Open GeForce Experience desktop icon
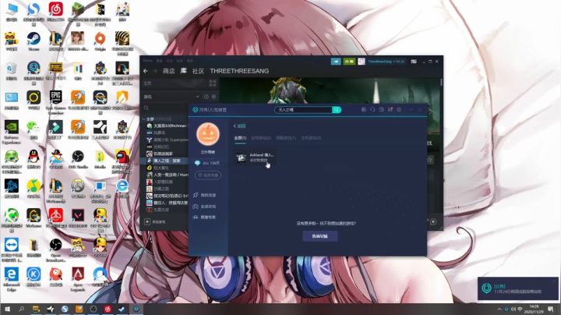 (x=12, y=131)
